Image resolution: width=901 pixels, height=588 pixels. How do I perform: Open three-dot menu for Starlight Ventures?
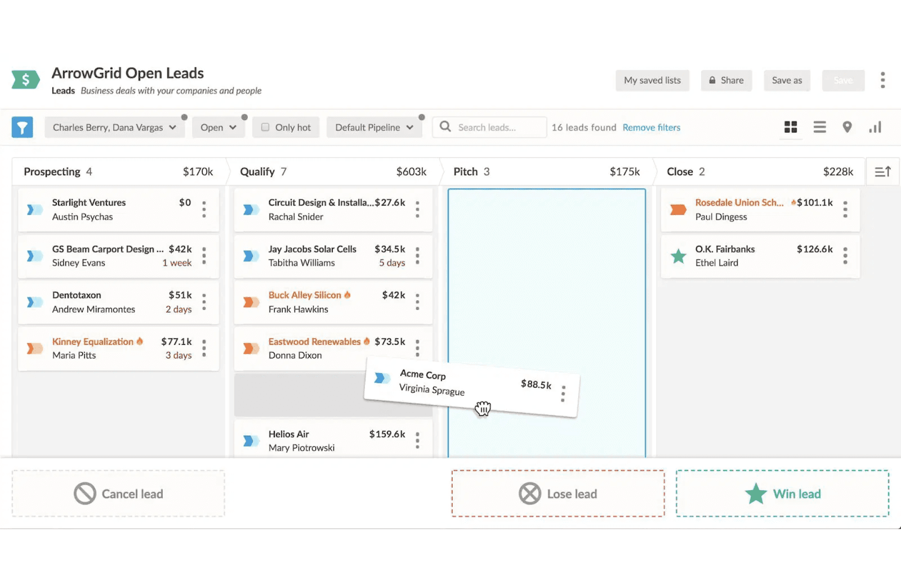[x=204, y=209]
